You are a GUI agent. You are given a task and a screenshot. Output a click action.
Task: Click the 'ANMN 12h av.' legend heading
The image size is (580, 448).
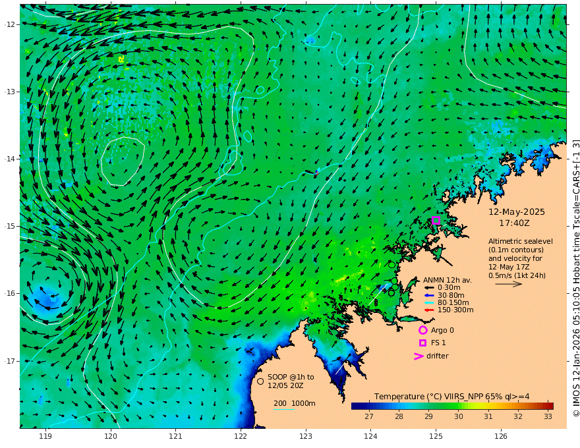click(448, 280)
